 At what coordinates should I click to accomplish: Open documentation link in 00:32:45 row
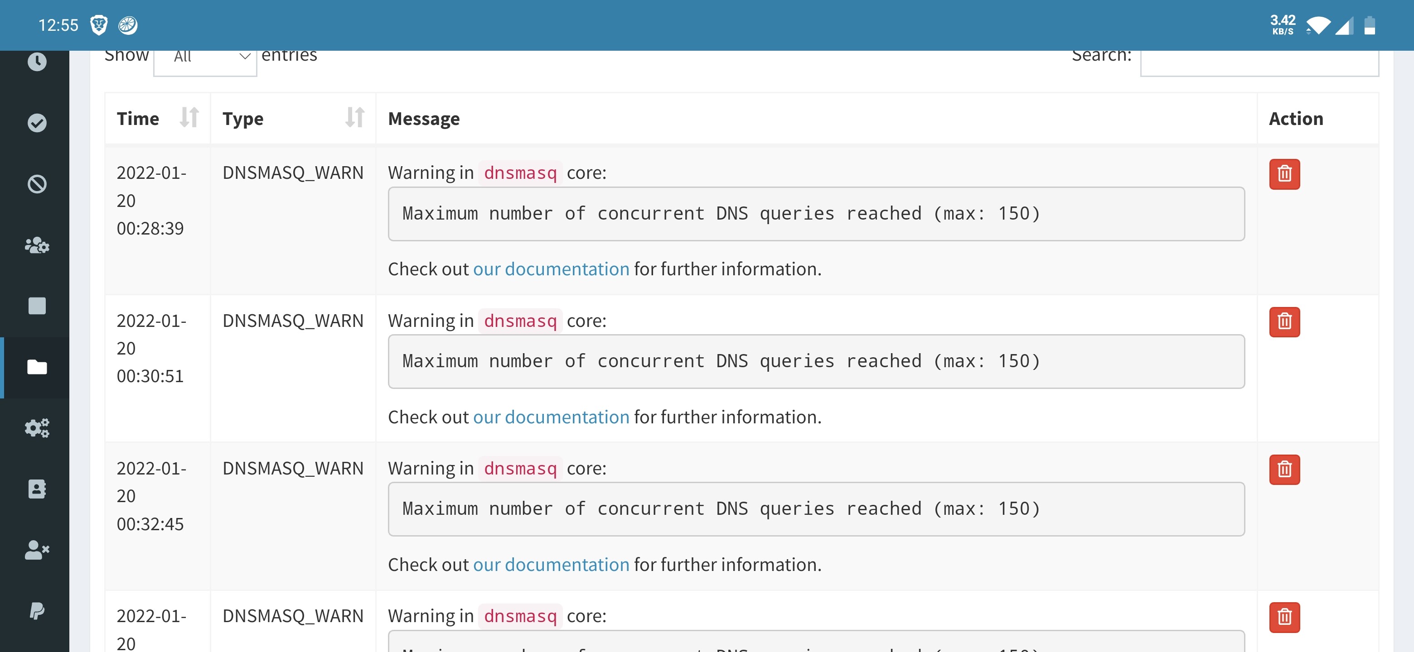point(551,565)
